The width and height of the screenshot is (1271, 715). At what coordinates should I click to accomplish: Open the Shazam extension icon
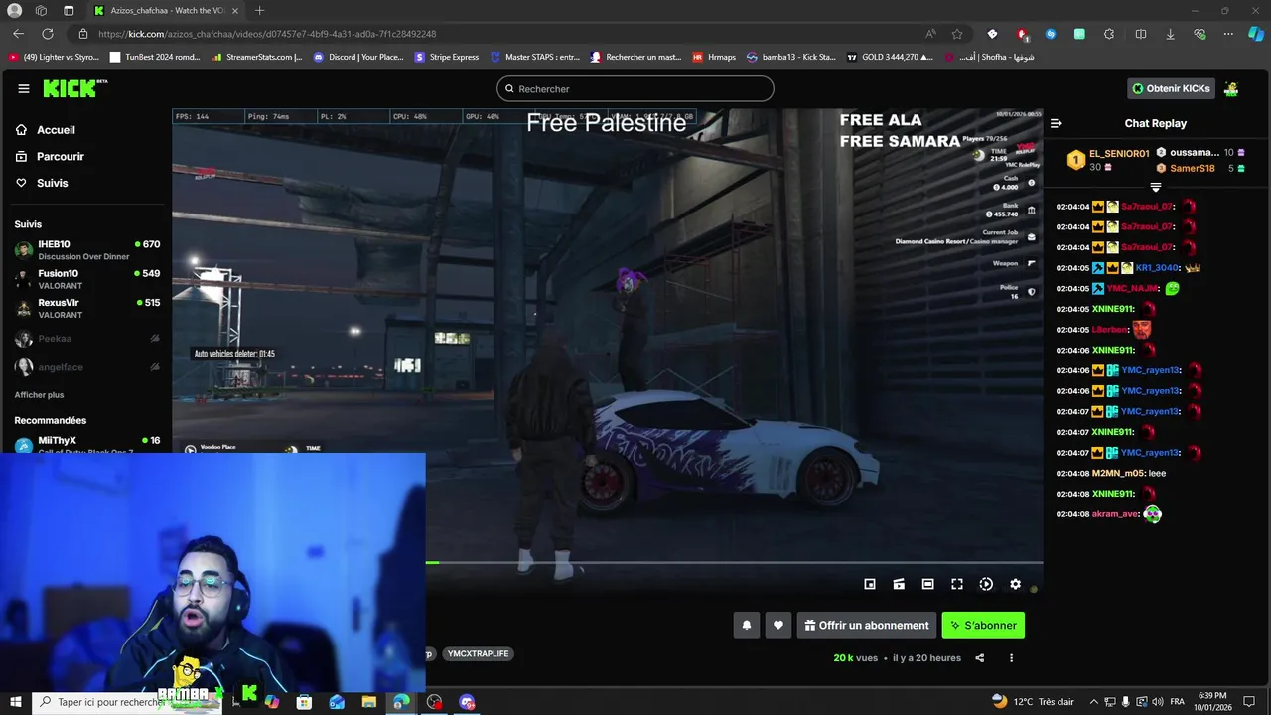click(x=1051, y=34)
